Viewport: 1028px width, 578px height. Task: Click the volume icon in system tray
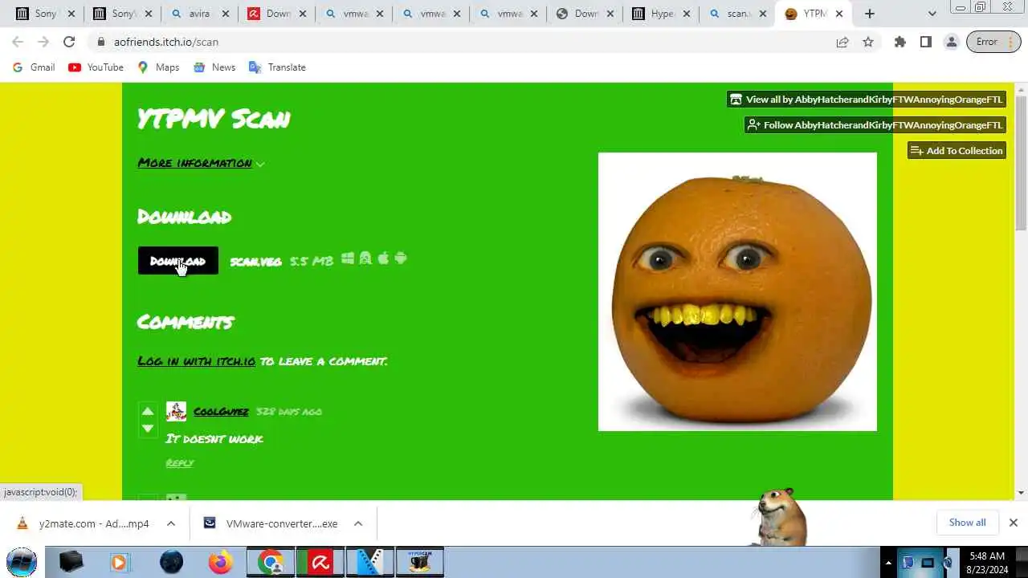click(948, 563)
